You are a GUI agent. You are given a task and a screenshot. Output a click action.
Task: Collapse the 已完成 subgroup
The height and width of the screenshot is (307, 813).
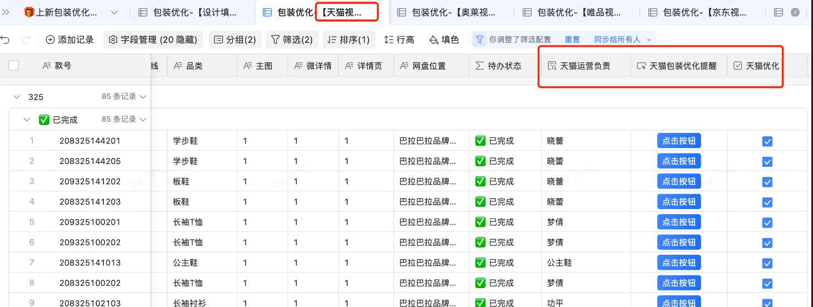click(26, 120)
